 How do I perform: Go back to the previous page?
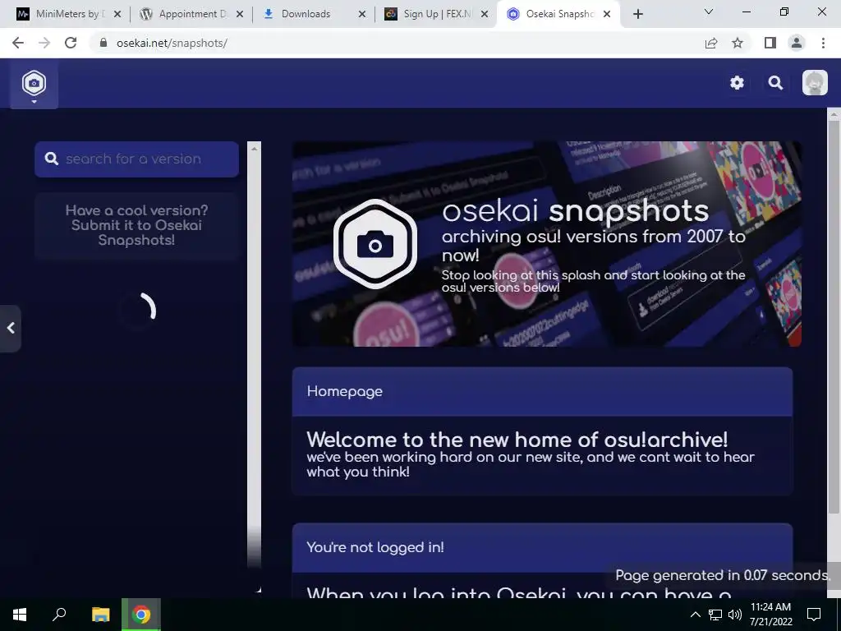(x=18, y=43)
